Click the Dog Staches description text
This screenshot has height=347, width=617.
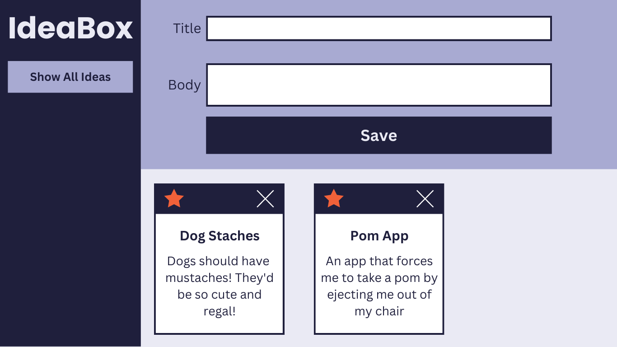click(220, 286)
